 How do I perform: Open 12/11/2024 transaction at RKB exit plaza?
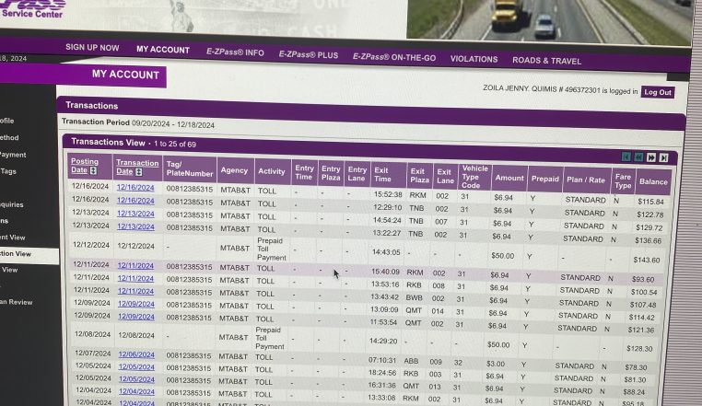(135, 278)
